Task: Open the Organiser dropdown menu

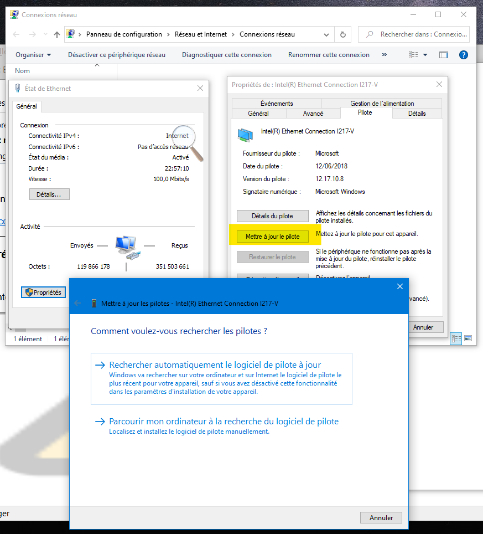Action: click(33, 55)
